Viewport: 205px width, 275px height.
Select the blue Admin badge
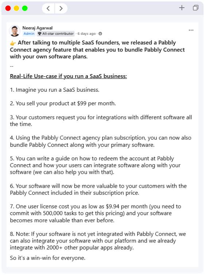29,34
